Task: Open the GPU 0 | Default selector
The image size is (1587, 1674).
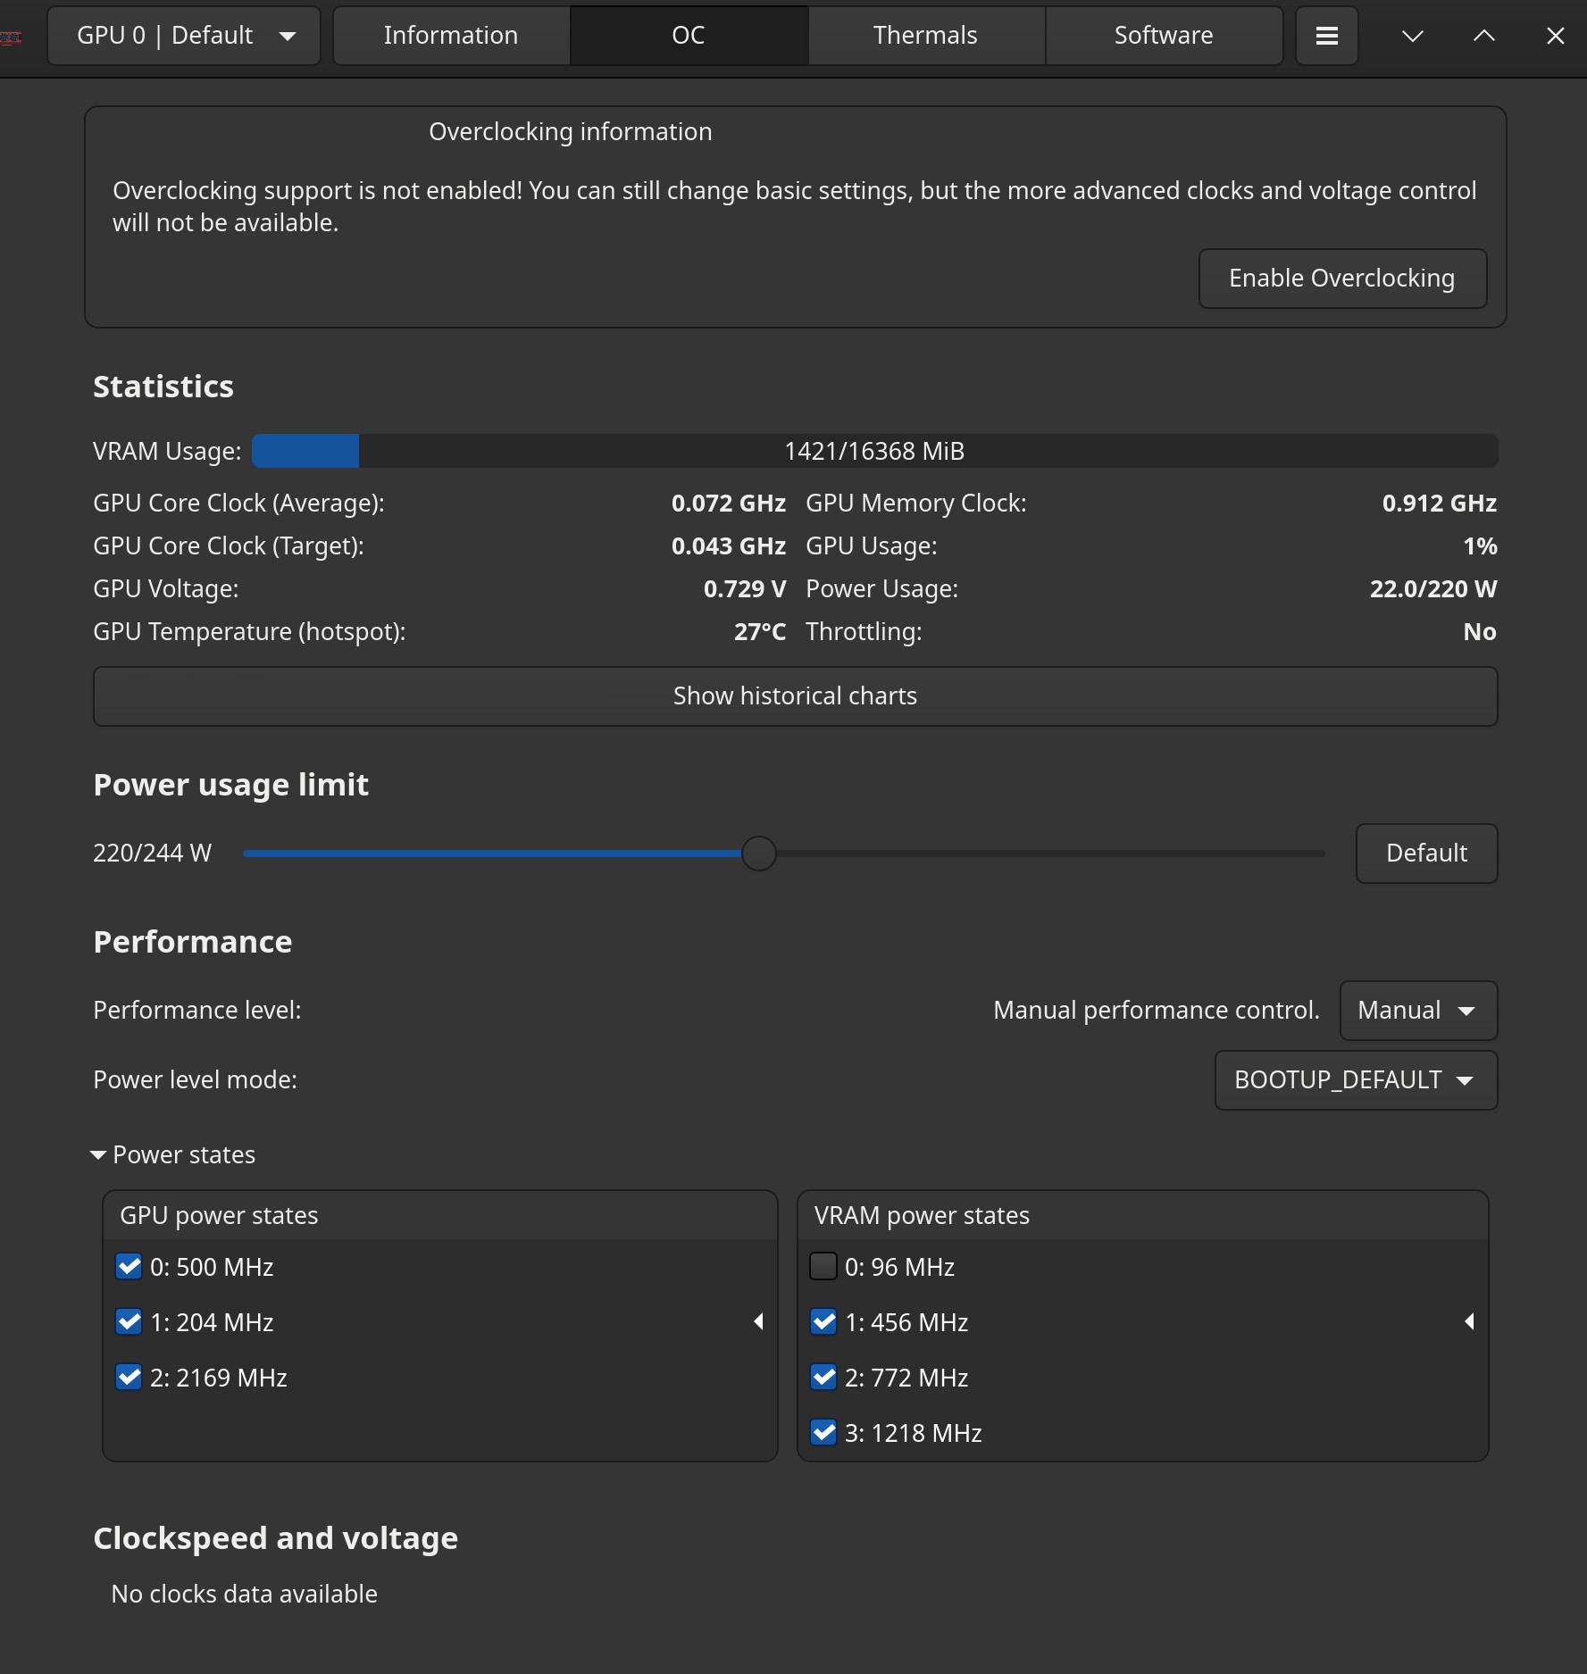Action: 184,36
